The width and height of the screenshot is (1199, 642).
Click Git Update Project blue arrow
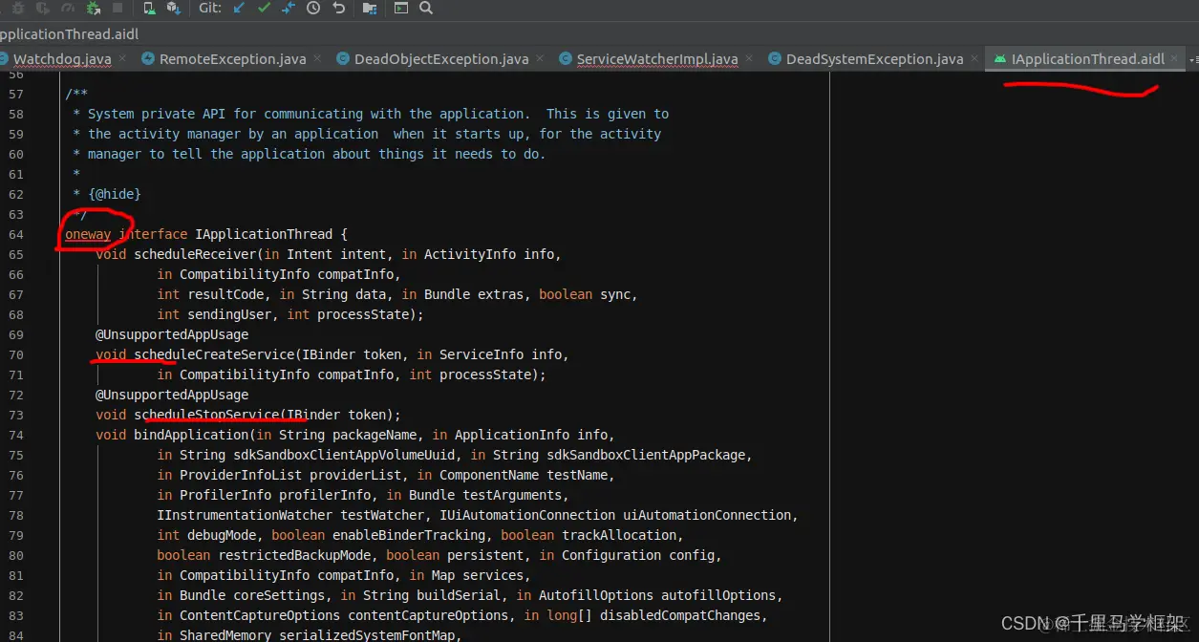pyautogui.click(x=239, y=8)
